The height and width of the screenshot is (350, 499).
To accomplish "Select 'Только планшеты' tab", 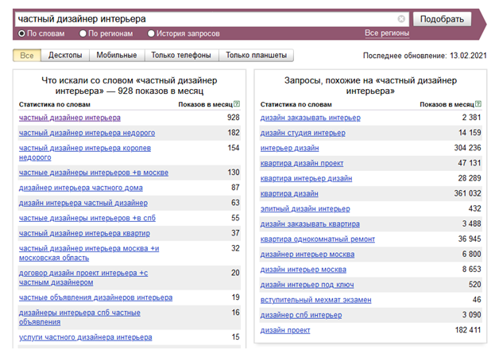I will (x=256, y=56).
